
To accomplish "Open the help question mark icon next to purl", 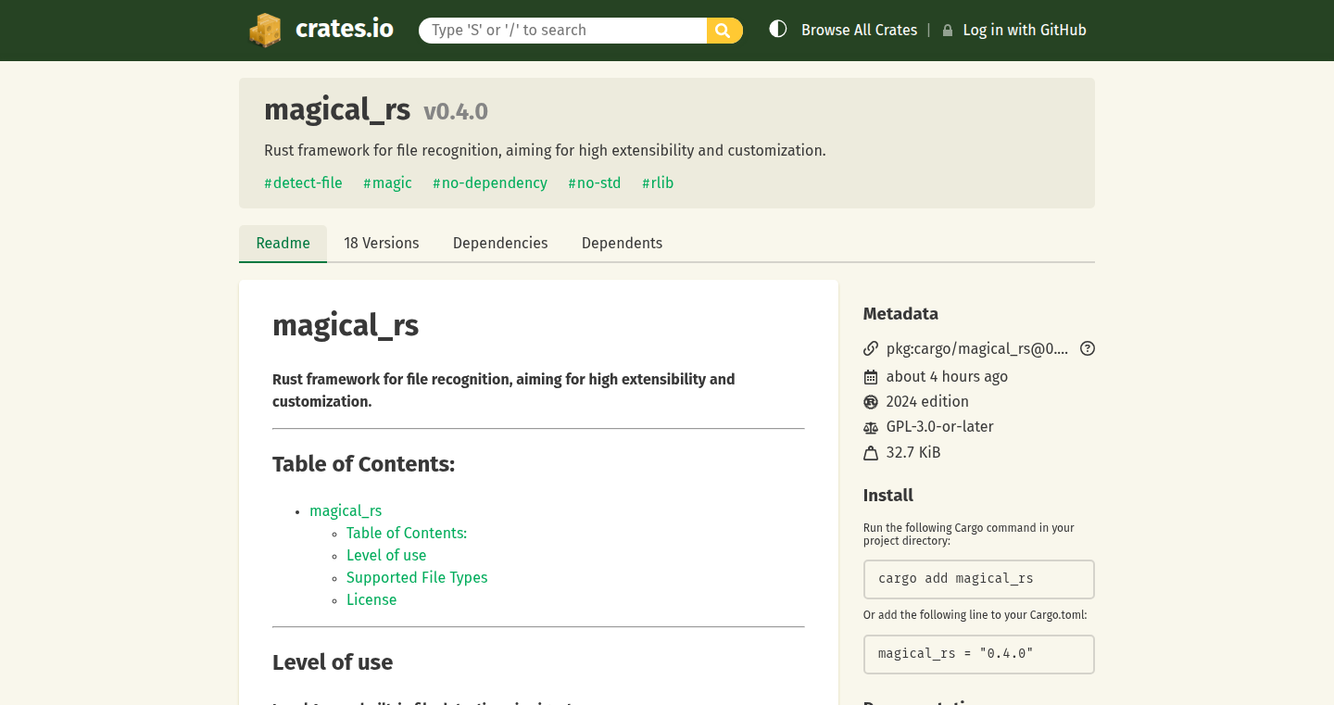I will tap(1088, 349).
